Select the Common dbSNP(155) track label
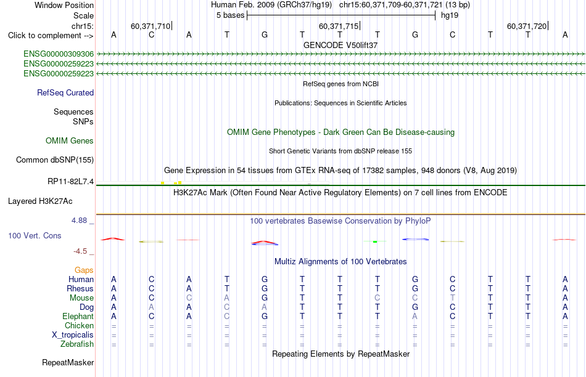Screen dimensions: 586x377 click(55, 160)
